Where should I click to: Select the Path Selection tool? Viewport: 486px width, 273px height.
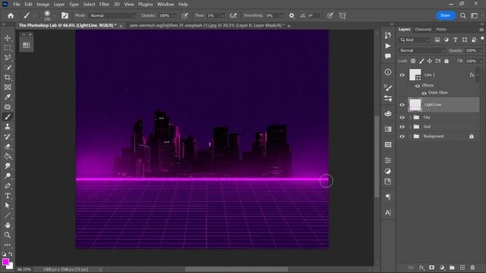coord(8,206)
